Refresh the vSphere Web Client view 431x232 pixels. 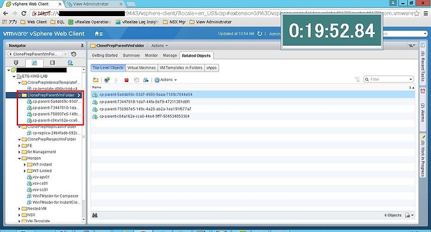pyautogui.click(x=260, y=33)
